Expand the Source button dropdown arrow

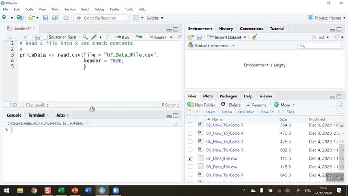click(x=171, y=38)
